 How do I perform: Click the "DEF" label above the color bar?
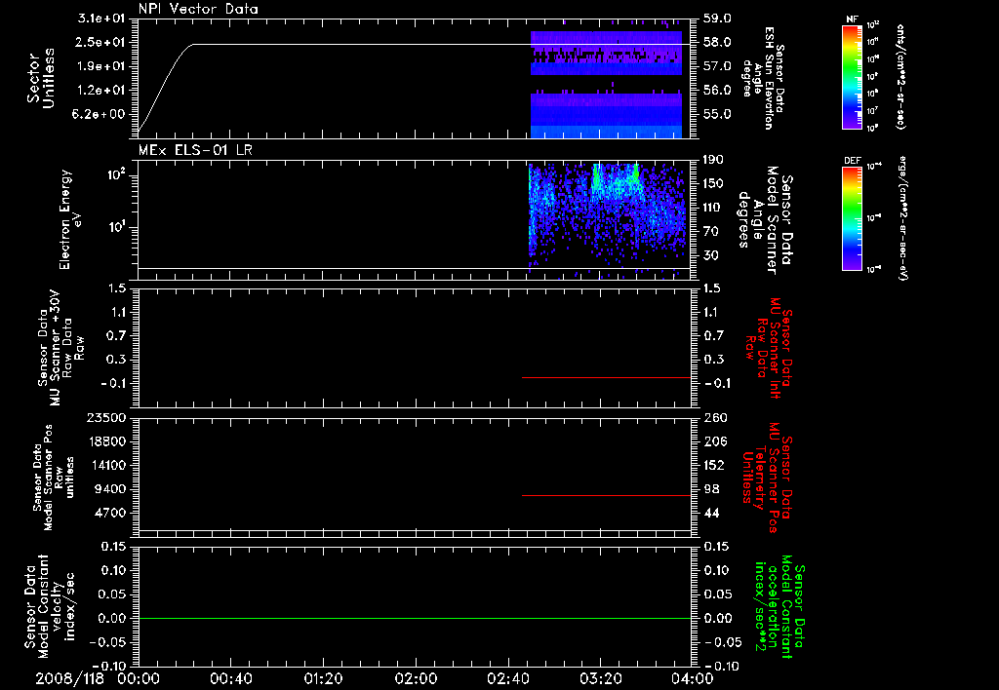[853, 161]
